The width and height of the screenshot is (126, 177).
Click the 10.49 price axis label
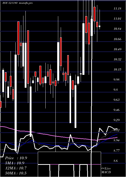click(x=117, y=49)
